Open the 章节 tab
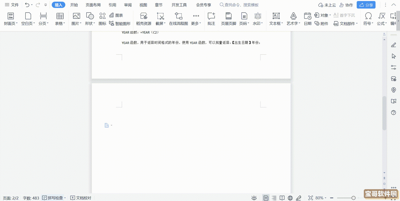The image size is (400, 201). point(159,5)
